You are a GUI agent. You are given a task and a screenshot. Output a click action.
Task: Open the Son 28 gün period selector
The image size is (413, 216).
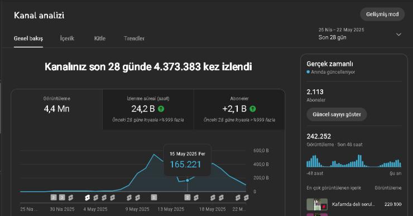coord(359,33)
